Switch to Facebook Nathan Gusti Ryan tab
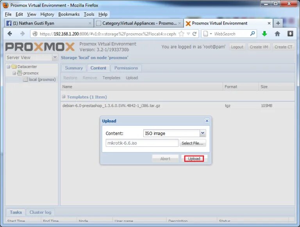Screen dimensions: 300x227 click(49, 23)
